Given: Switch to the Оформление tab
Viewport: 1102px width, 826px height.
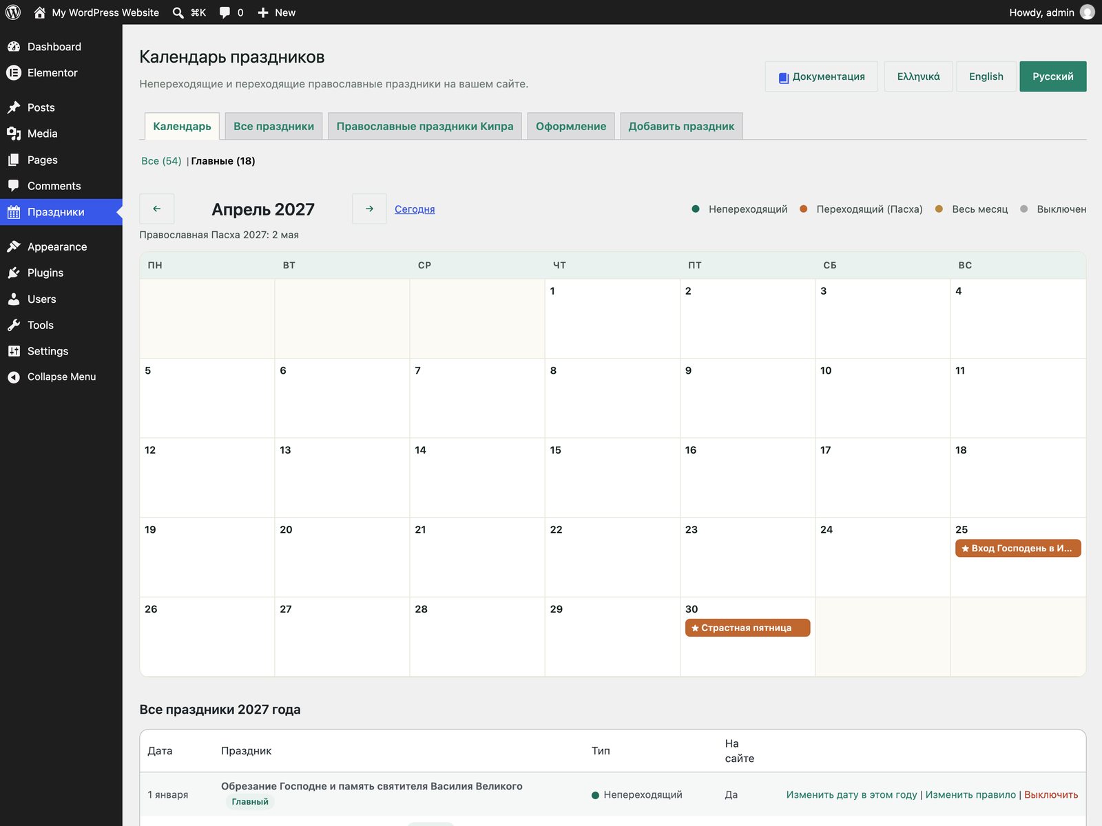Looking at the screenshot, I should click(571, 126).
